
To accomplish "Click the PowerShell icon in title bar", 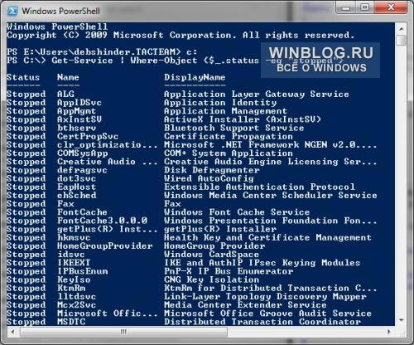I will point(12,11).
